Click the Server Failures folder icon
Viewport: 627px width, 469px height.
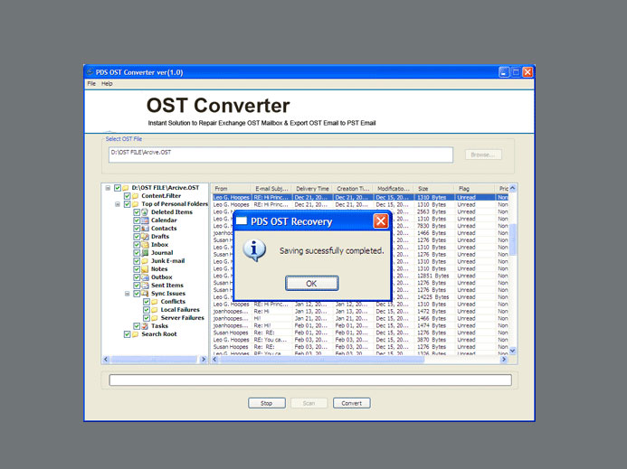pos(155,318)
